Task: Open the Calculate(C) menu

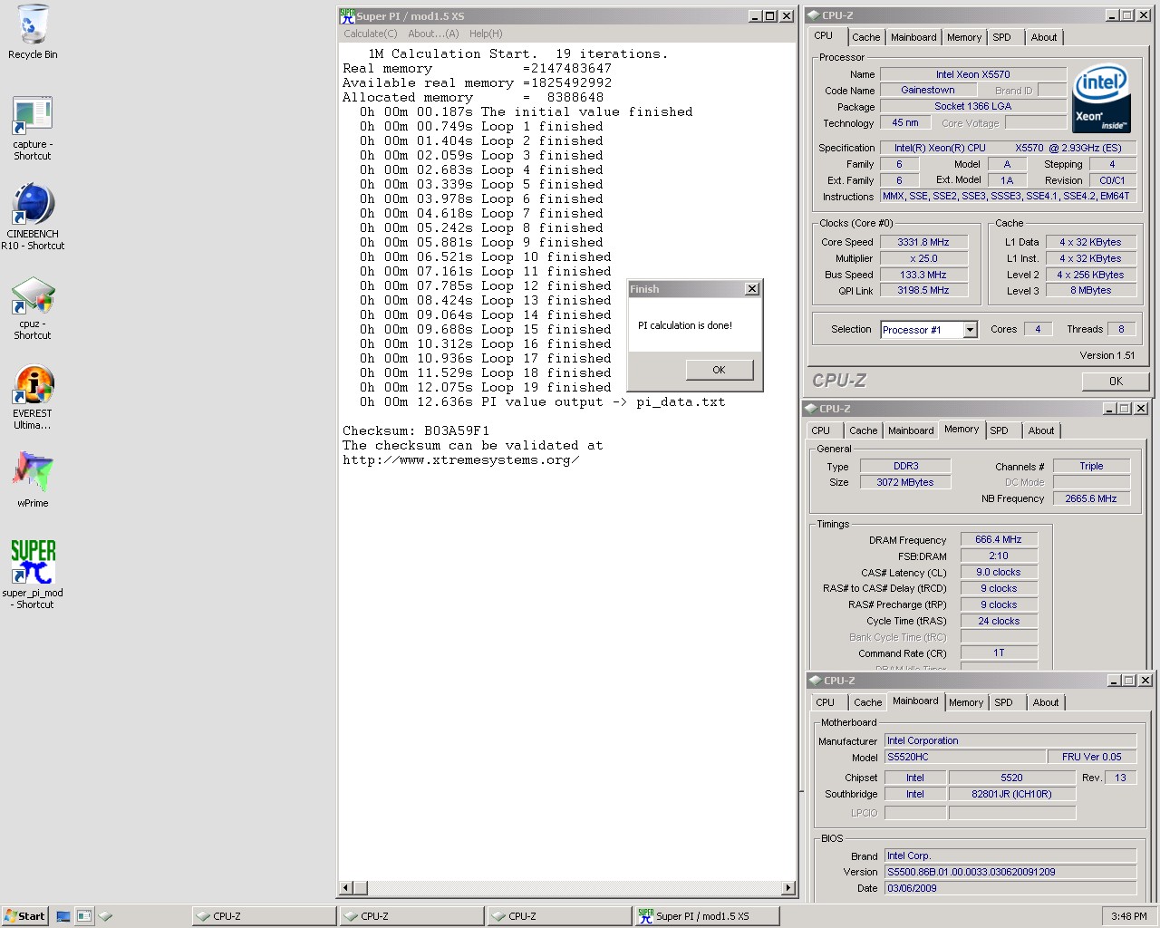Action: point(370,34)
